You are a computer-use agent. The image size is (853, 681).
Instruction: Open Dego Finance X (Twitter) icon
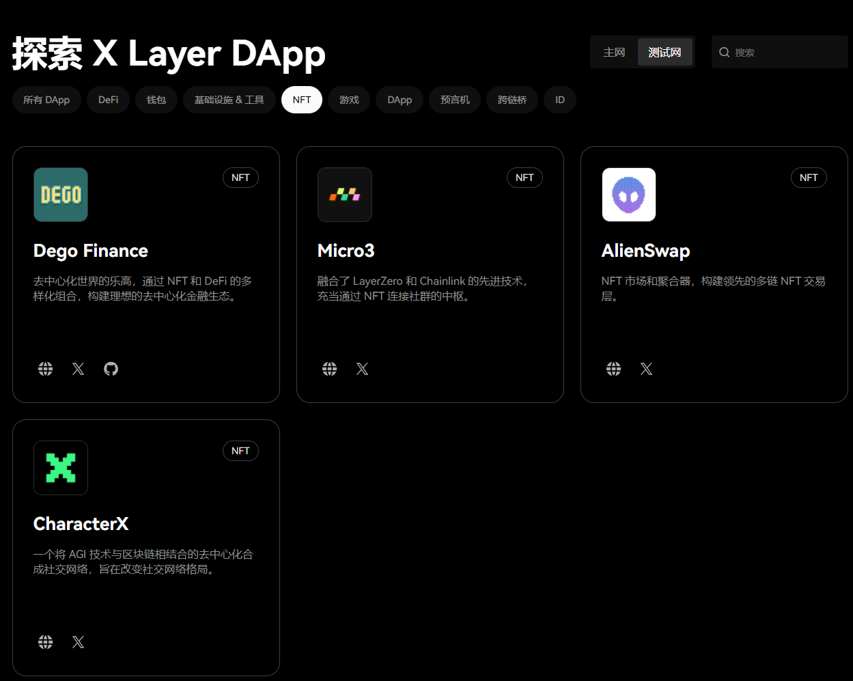click(79, 369)
